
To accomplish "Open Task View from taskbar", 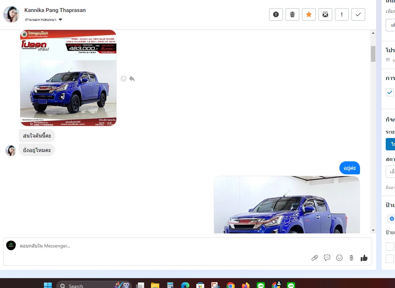I will (140, 286).
